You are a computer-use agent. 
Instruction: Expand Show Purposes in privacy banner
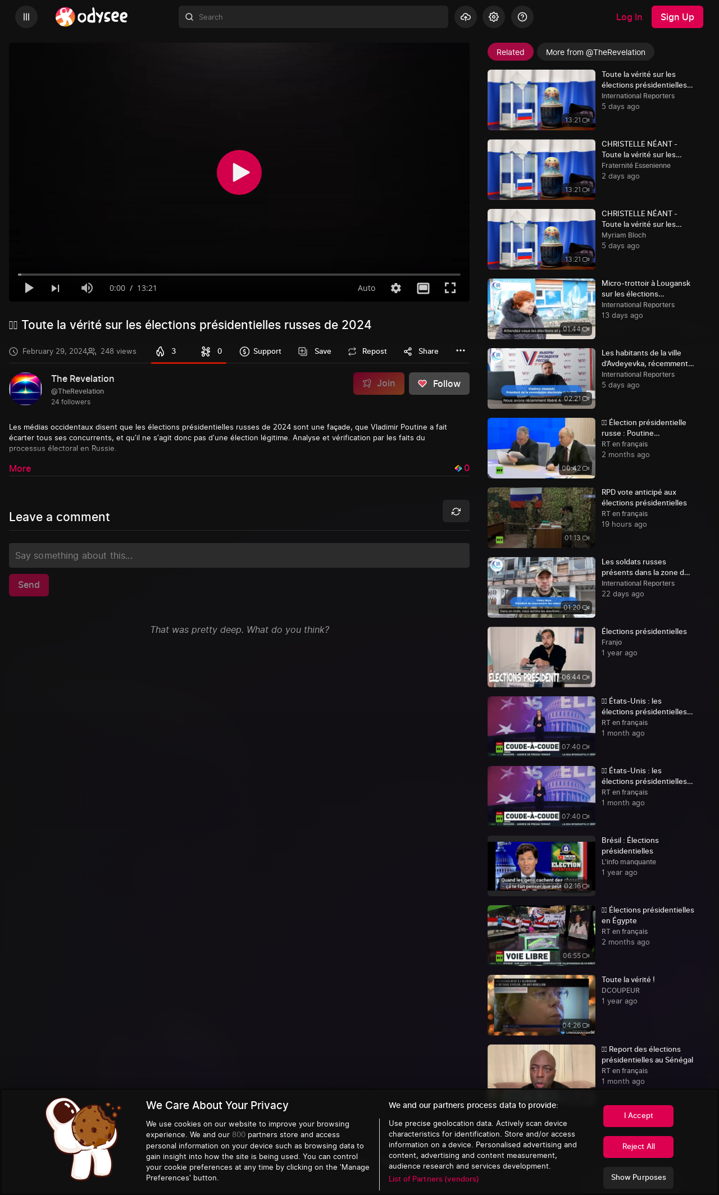coord(638,1178)
